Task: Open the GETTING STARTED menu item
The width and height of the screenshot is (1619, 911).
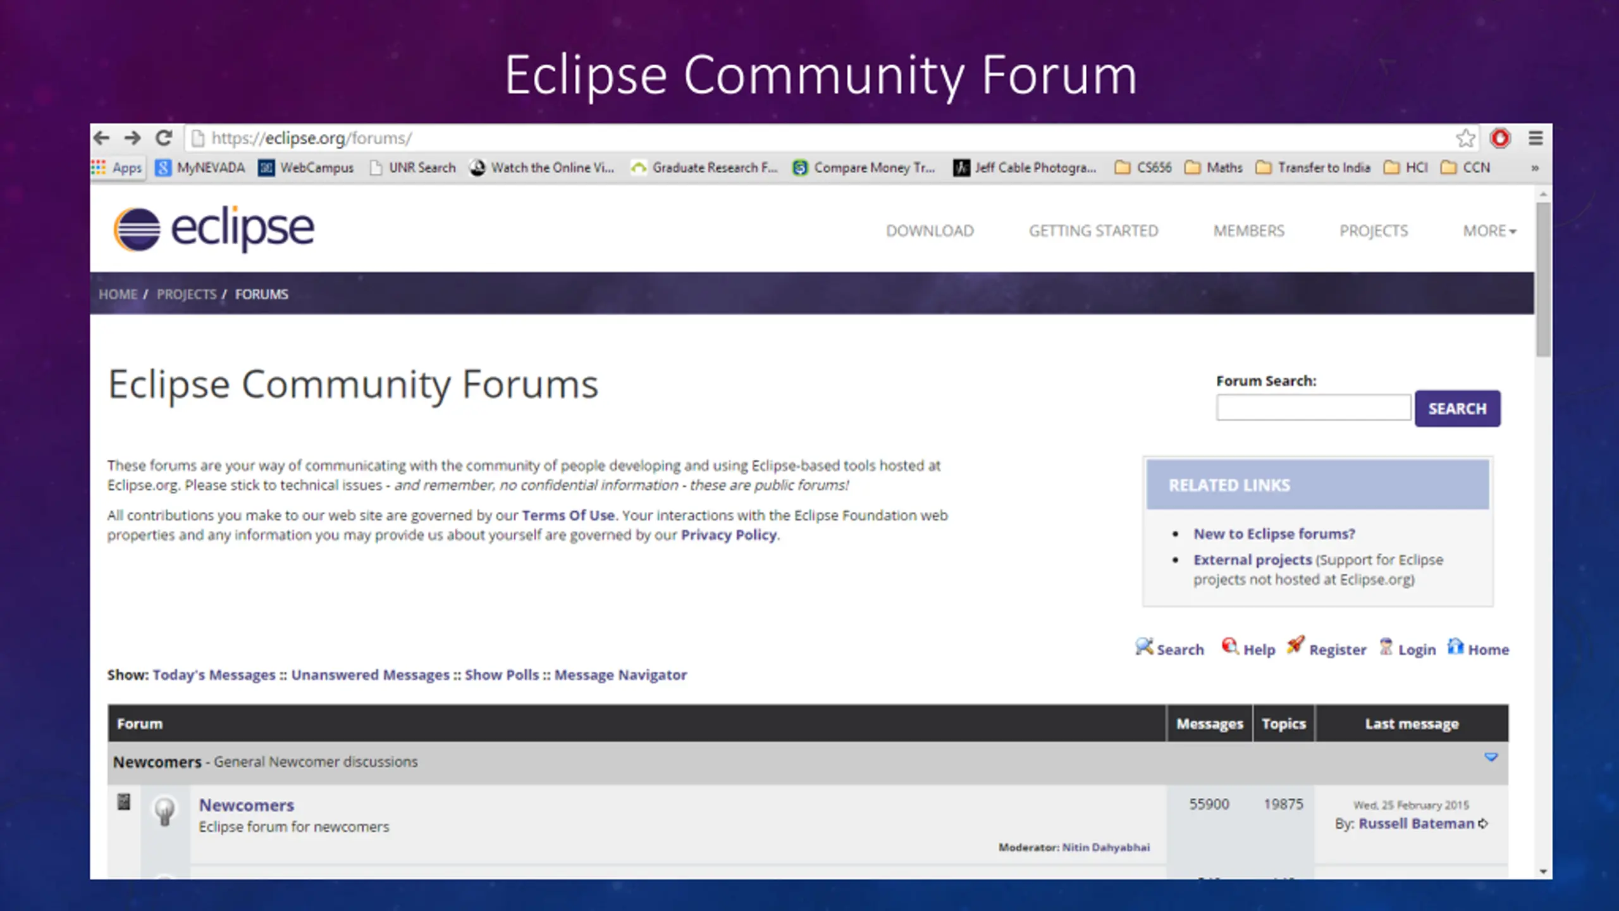Action: (1093, 231)
